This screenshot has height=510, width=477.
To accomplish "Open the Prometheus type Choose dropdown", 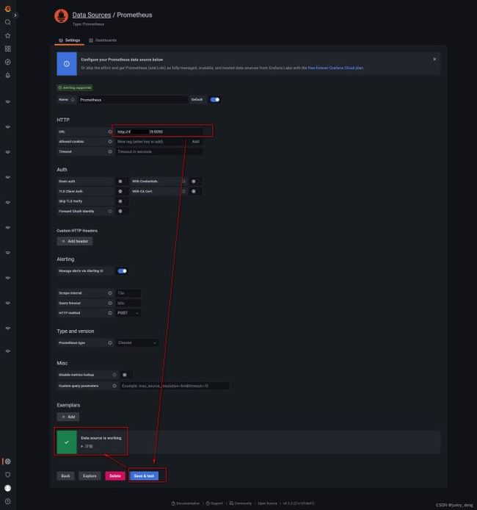I will click(x=137, y=343).
